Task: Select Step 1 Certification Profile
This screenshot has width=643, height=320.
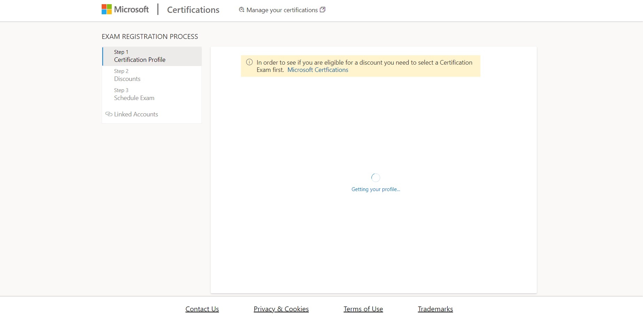Action: point(152,56)
